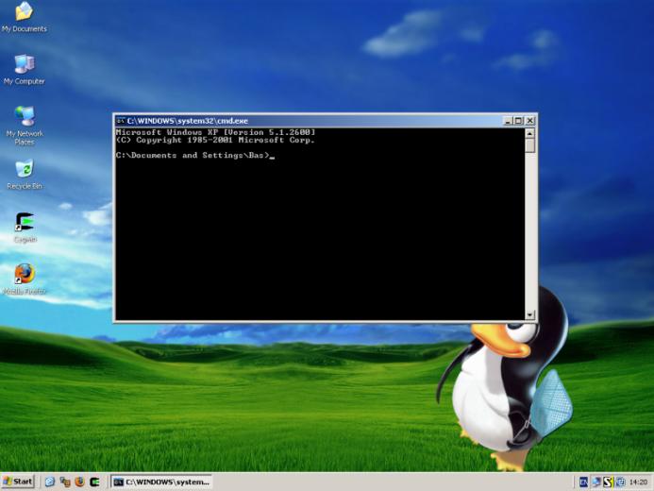The image size is (654, 491).
Task: Click the taskbar clock showing 14:20
Action: 638,483
